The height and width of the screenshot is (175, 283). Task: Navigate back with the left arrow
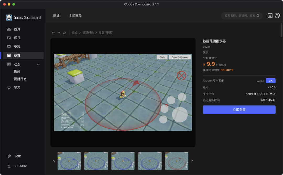(53, 33)
